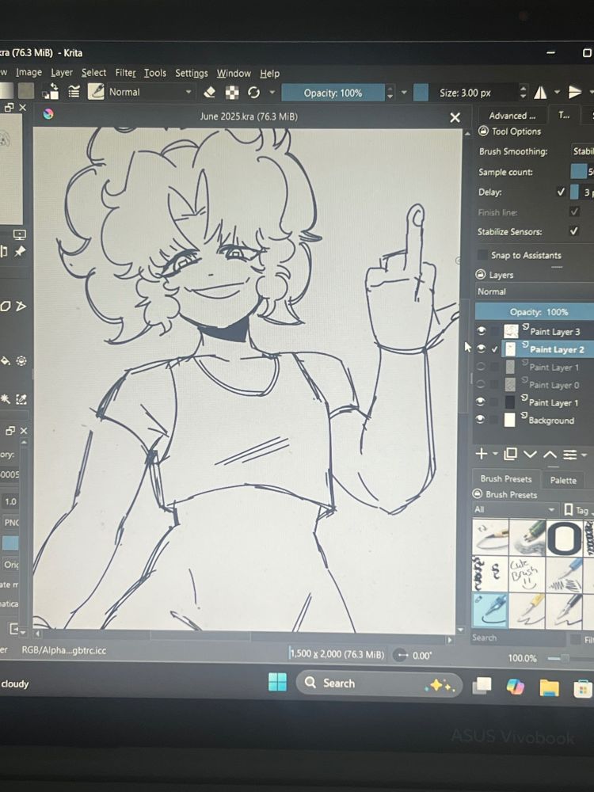Open the Select menu
The image size is (594, 792).
(94, 73)
